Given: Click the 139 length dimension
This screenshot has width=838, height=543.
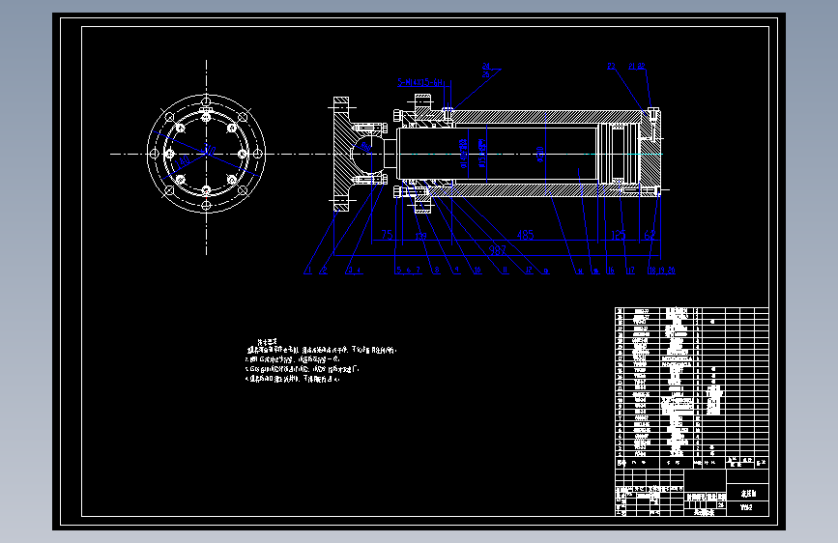Looking at the screenshot, I should [x=421, y=236].
